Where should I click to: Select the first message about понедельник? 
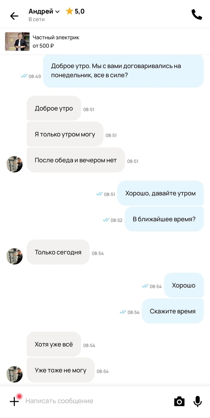pos(123,71)
